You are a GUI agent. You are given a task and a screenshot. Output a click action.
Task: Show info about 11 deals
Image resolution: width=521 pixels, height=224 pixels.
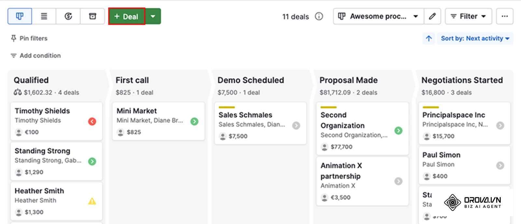319,16
